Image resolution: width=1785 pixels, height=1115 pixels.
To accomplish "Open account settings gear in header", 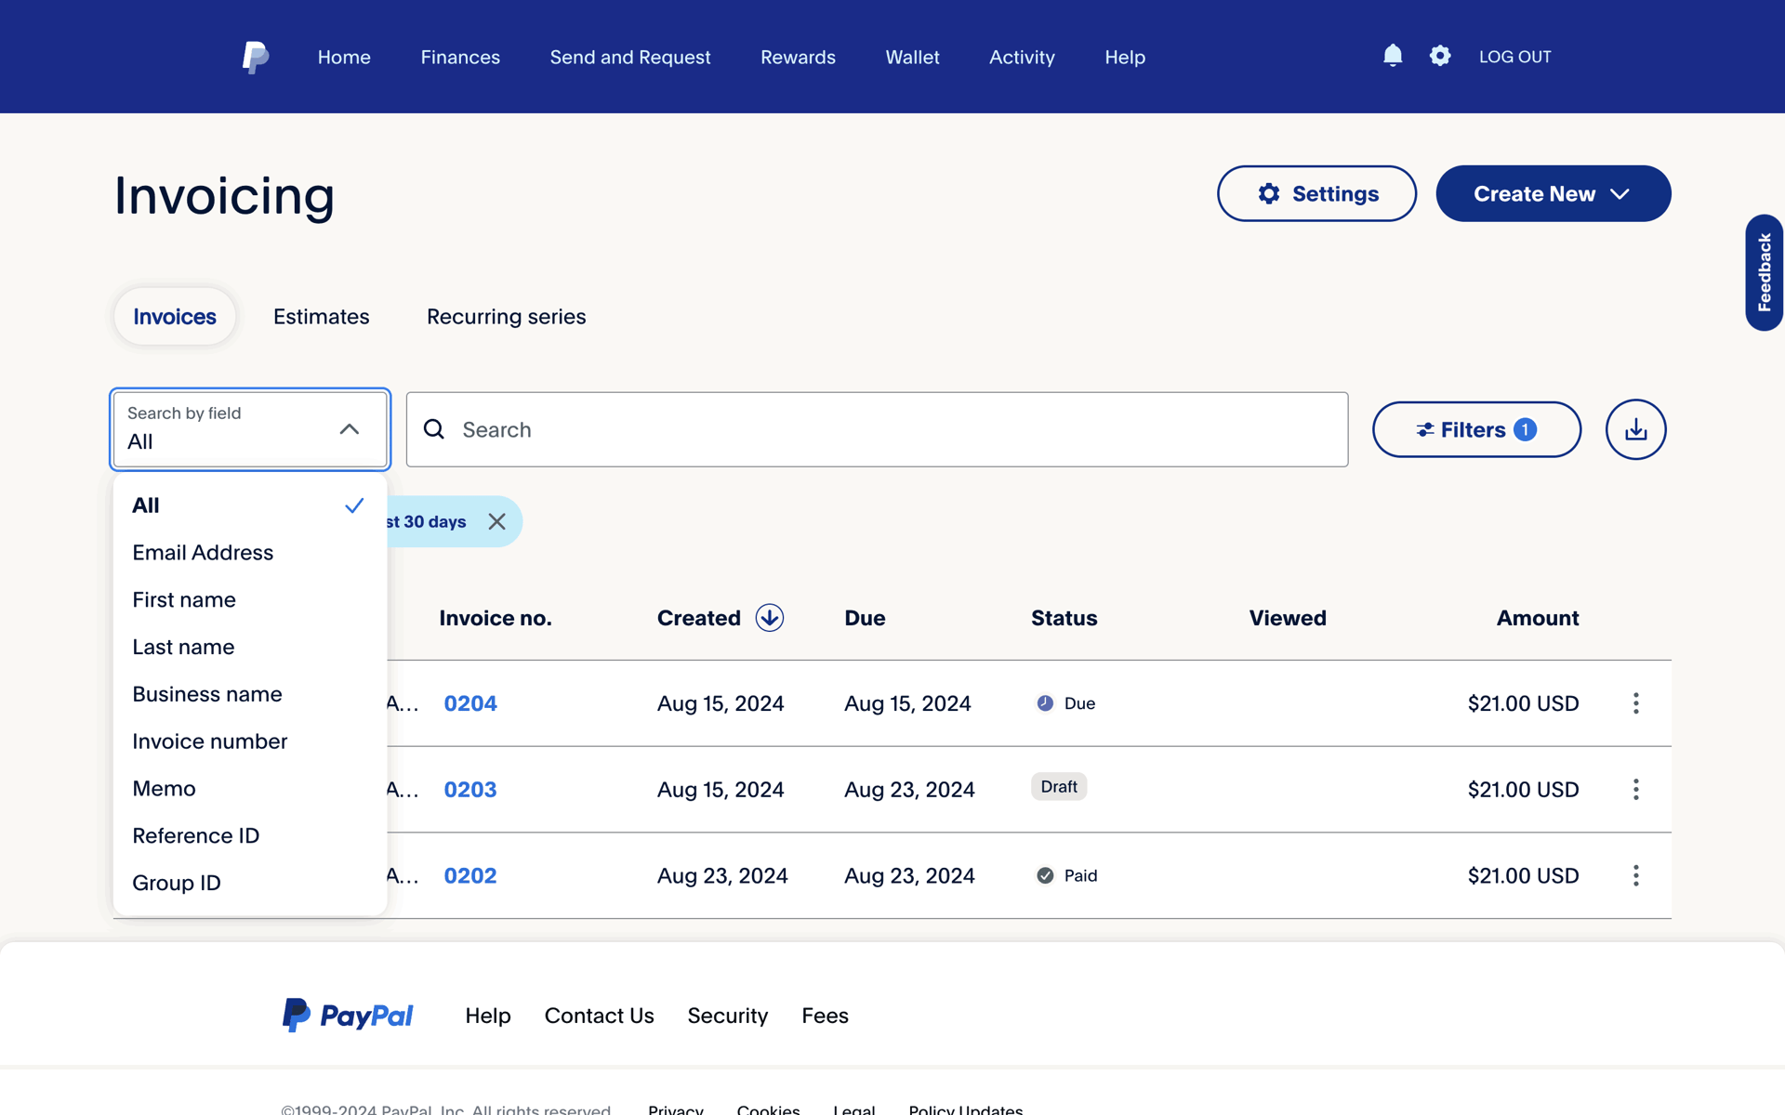I will [1440, 56].
